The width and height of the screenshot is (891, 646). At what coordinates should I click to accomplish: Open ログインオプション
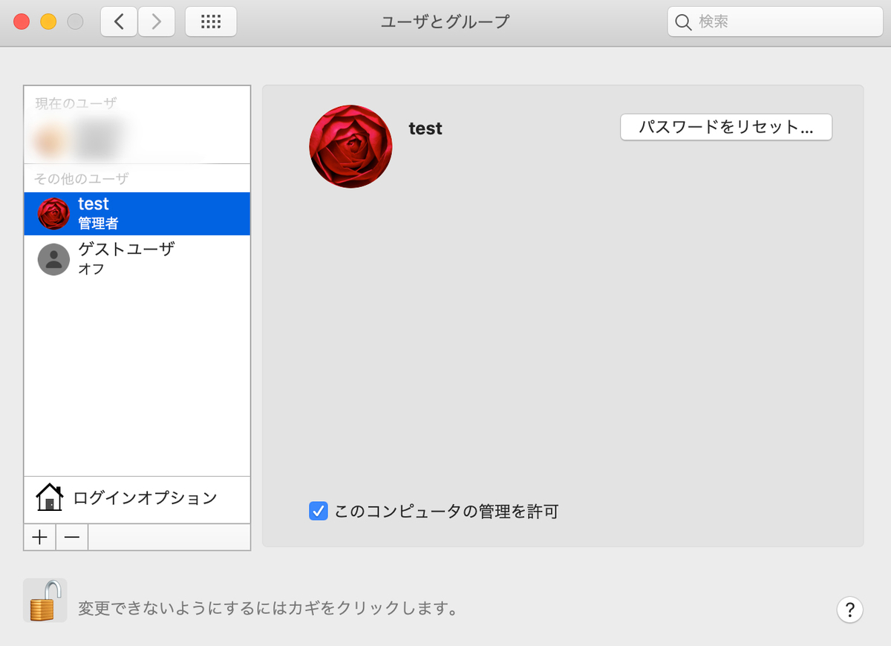pyautogui.click(x=137, y=497)
